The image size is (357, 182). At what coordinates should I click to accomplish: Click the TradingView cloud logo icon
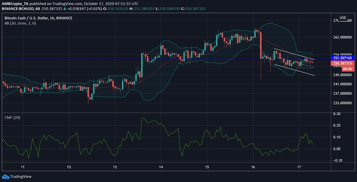pyautogui.click(x=6, y=177)
